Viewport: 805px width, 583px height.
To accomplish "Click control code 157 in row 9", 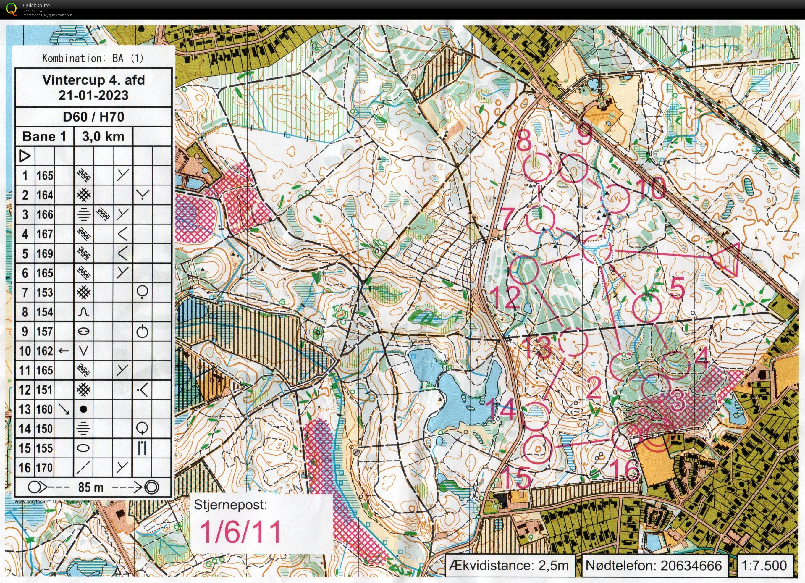I will [45, 331].
